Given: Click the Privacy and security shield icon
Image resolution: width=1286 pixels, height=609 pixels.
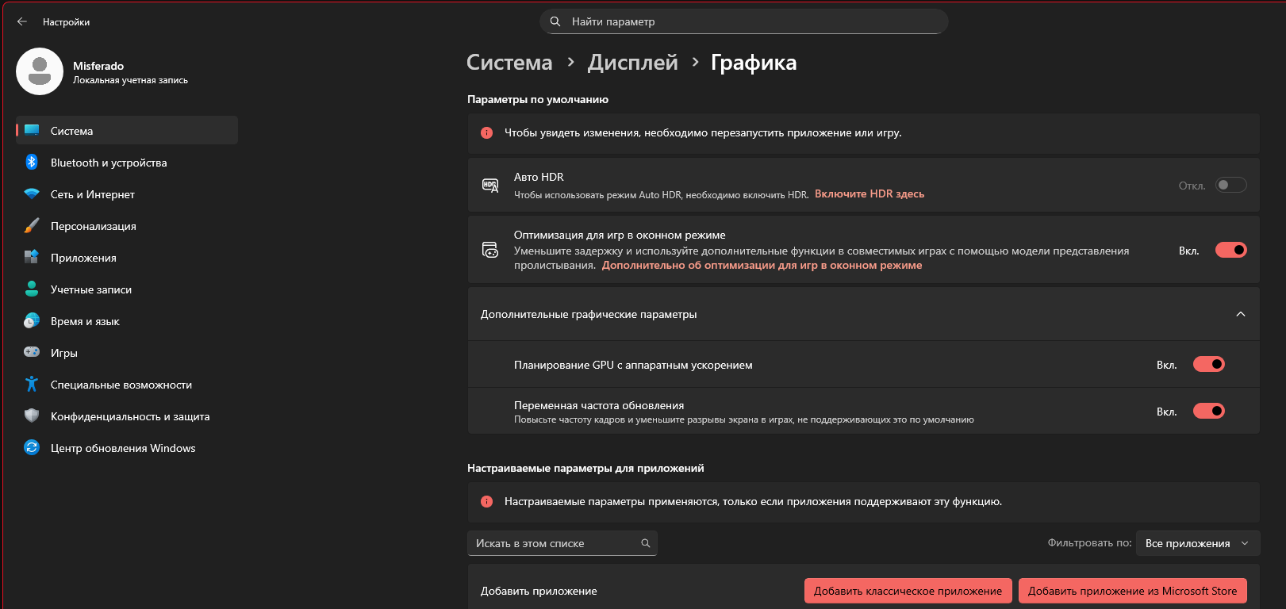Looking at the screenshot, I should [x=32, y=416].
